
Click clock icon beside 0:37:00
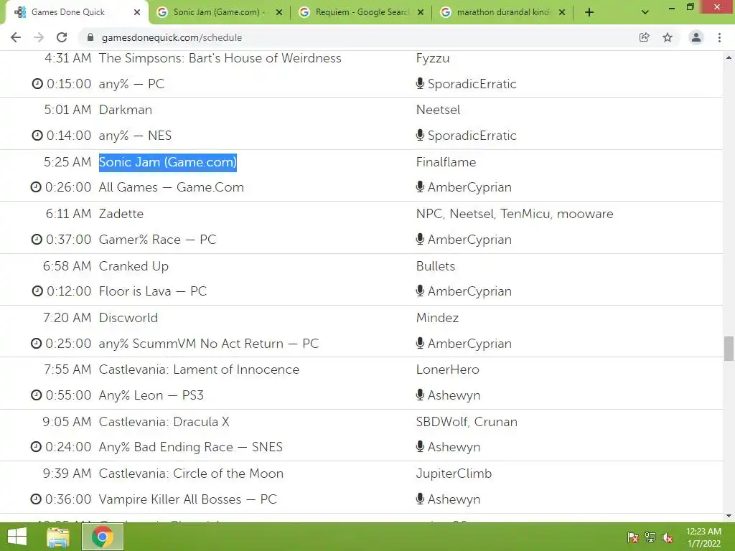point(37,240)
